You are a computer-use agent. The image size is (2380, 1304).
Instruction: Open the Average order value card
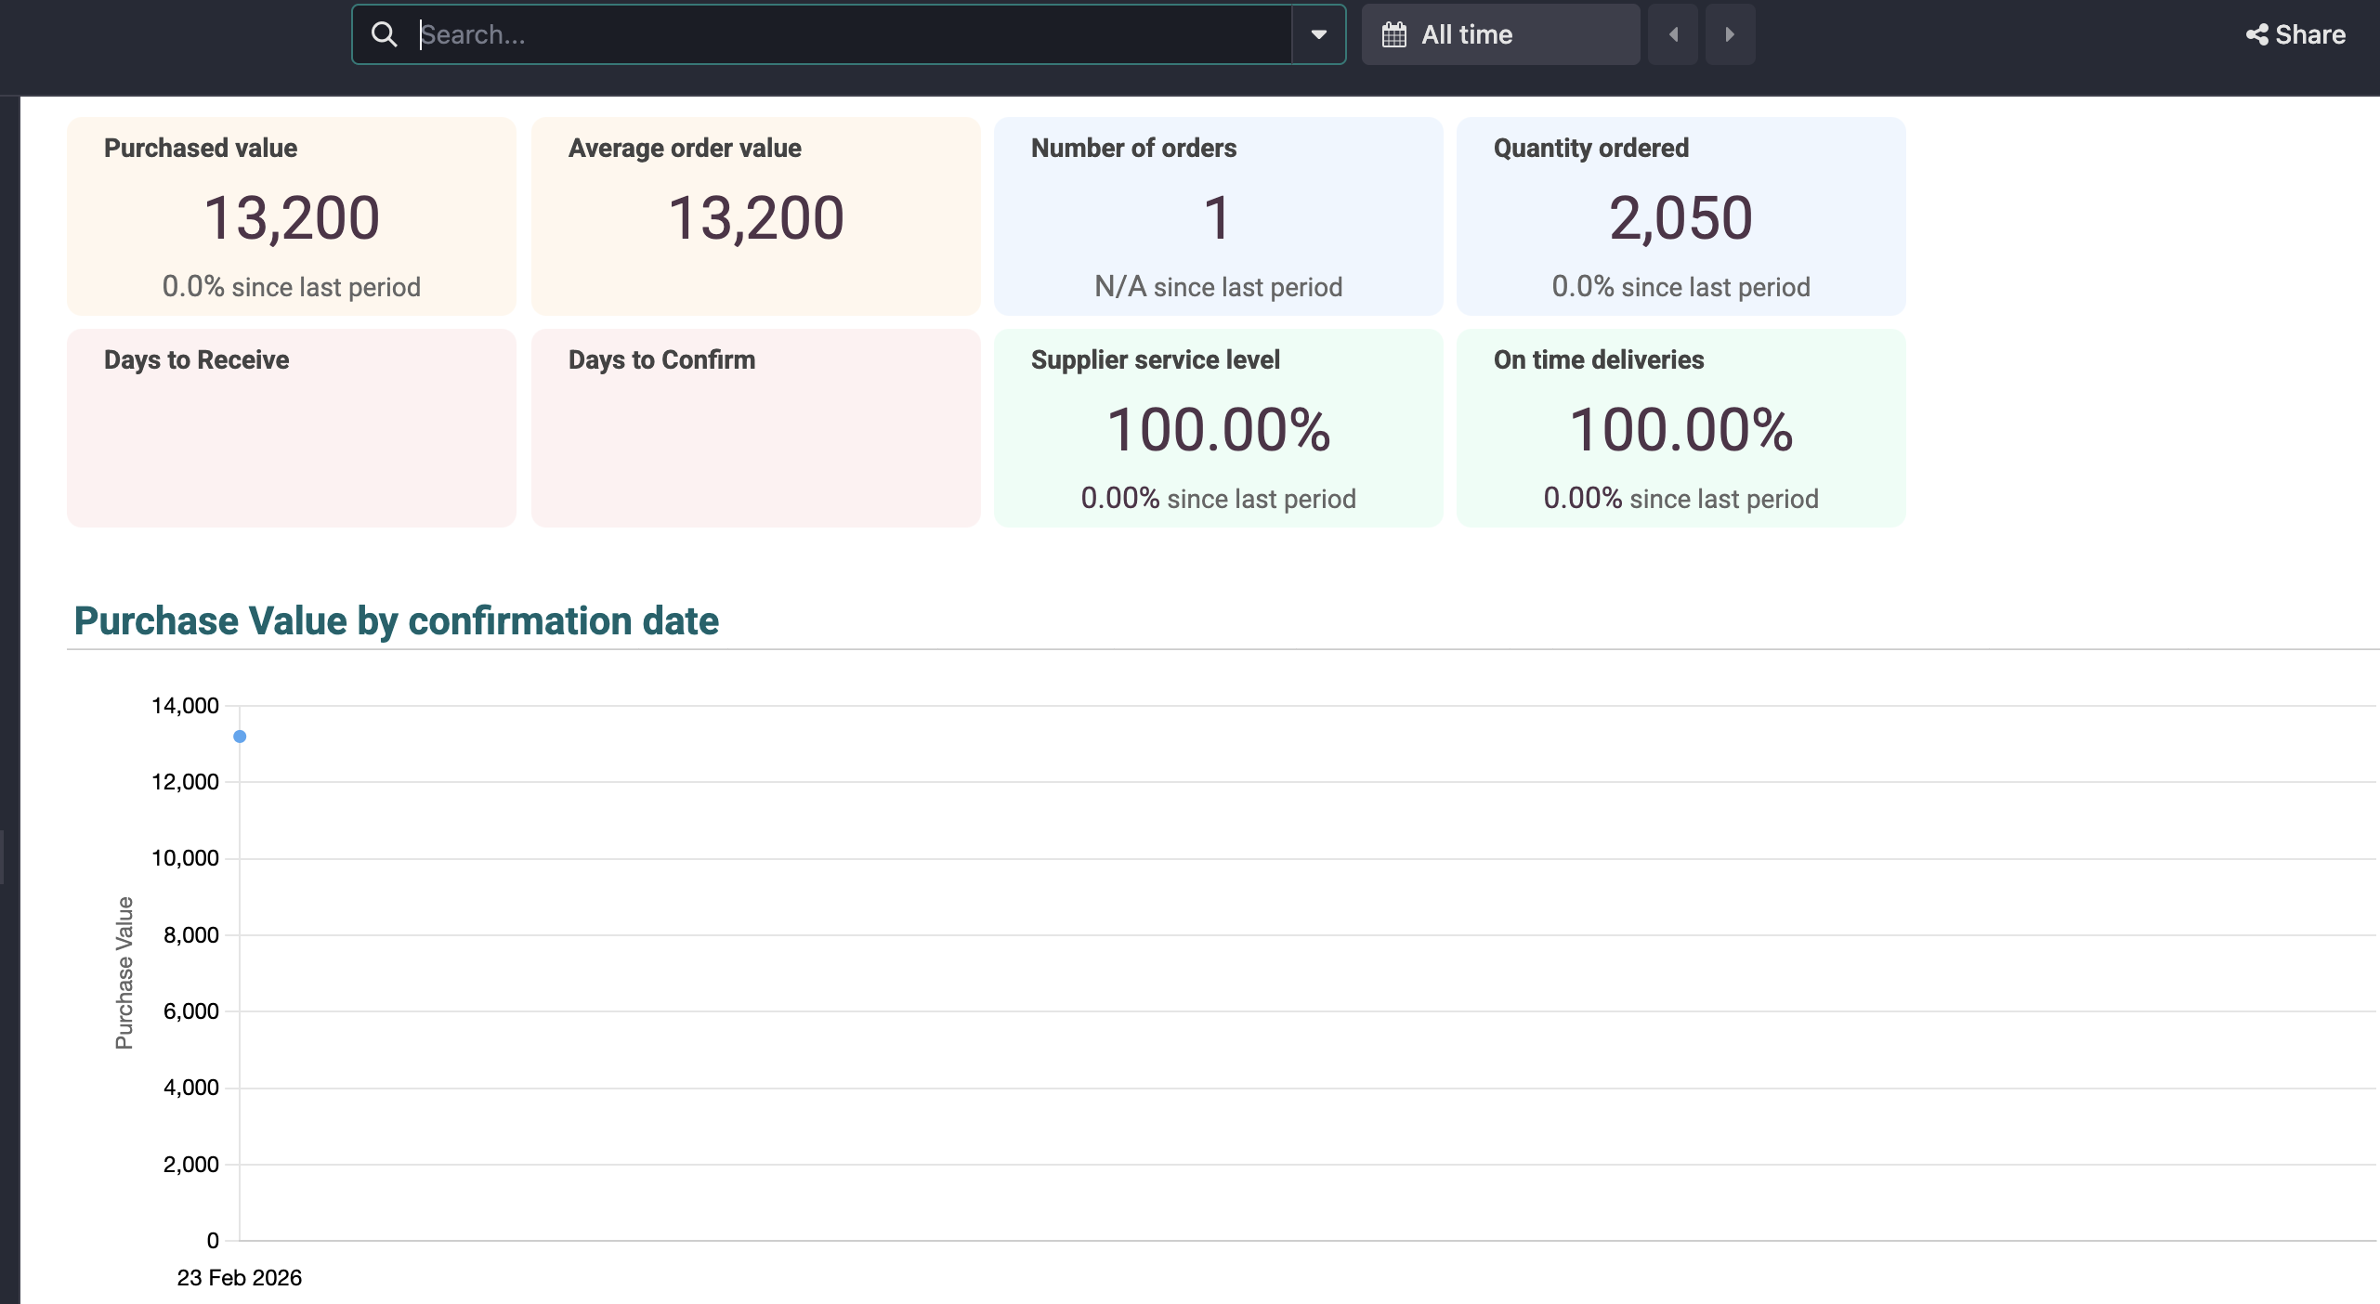click(756, 216)
